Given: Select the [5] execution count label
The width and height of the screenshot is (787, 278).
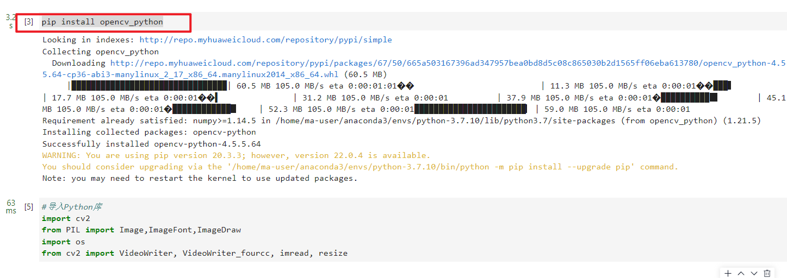Looking at the screenshot, I should [x=29, y=207].
